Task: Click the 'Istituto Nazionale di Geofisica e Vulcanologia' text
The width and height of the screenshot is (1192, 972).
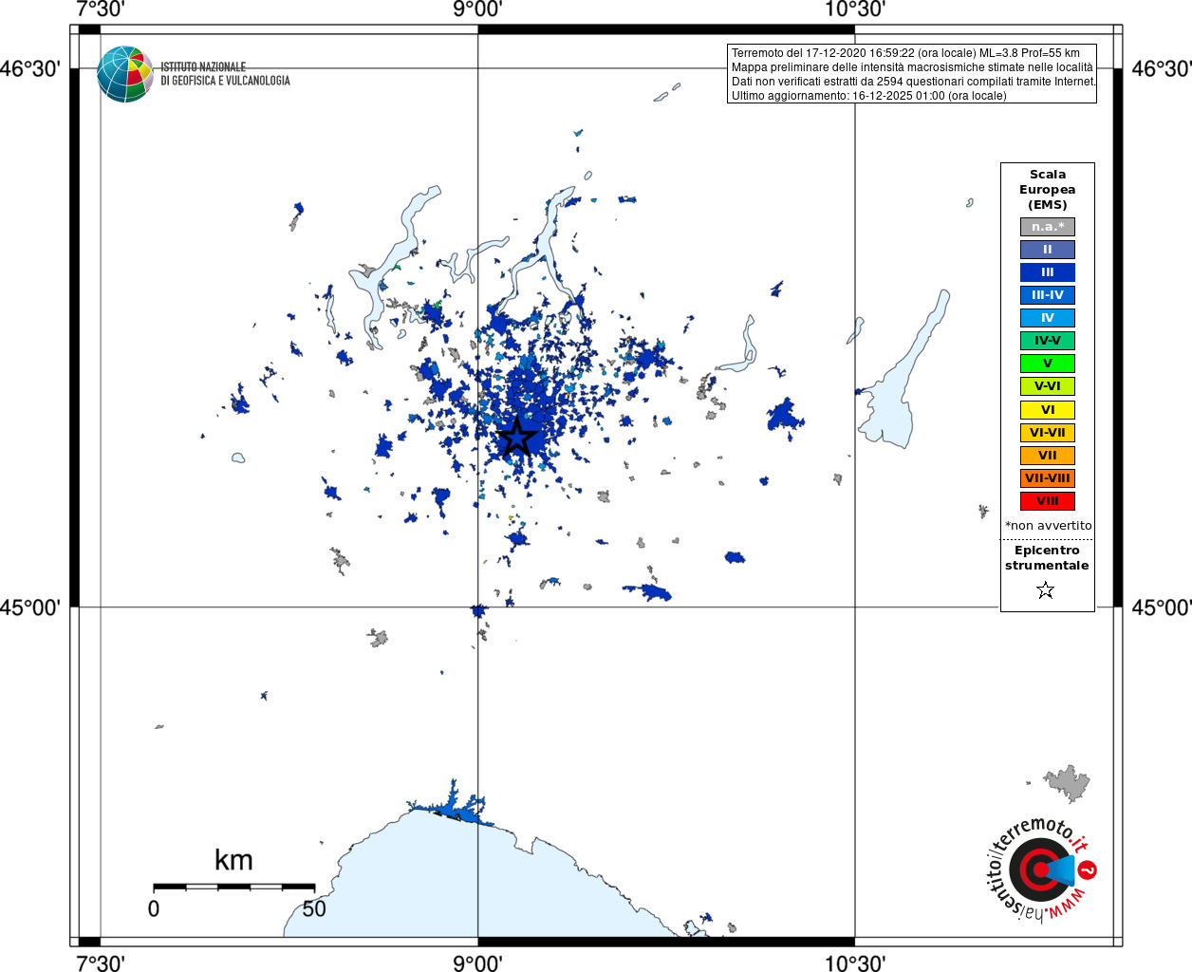Action: [225, 74]
